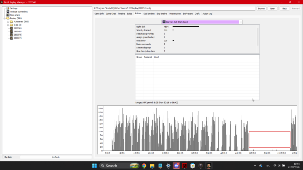Select the Autosaved folder icon
This screenshot has height=170, width=303.
pyautogui.click(x=11, y=22)
